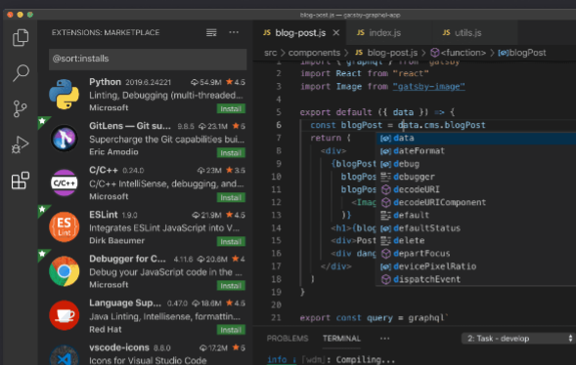Select the delete keyword suggestion
The height and width of the screenshot is (365, 576).
tap(476, 241)
